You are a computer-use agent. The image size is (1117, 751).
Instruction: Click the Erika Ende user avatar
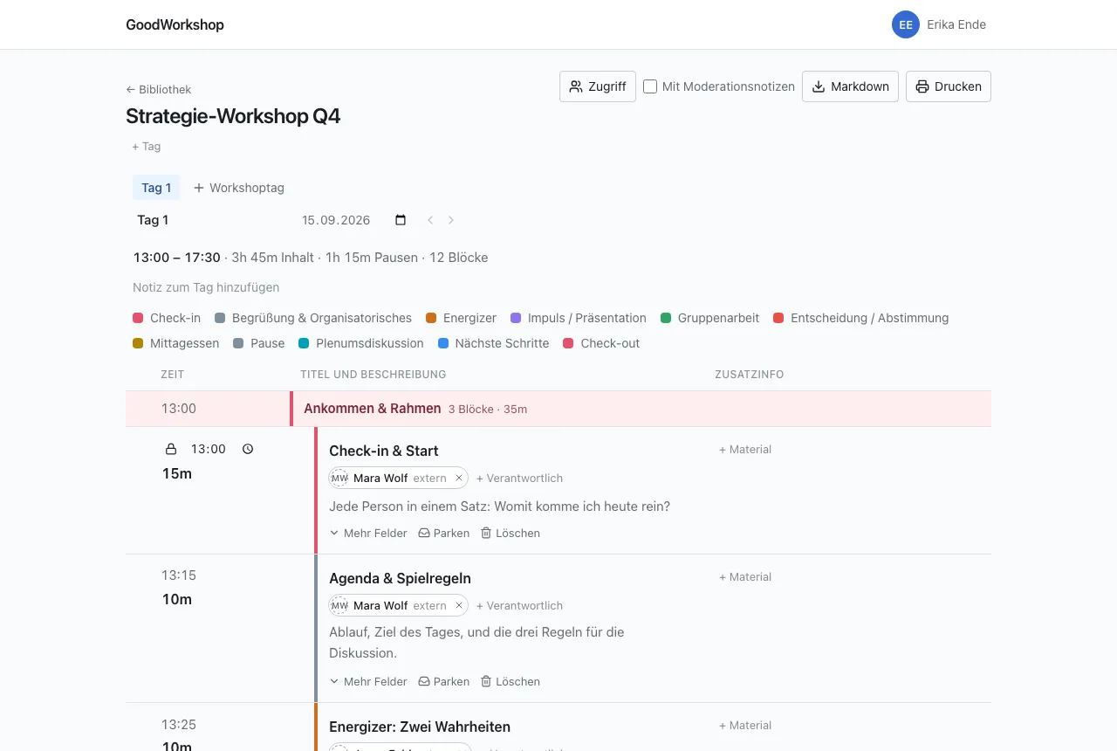coord(906,24)
